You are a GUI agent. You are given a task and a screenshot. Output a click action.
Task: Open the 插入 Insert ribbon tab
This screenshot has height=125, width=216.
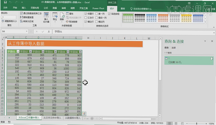[24, 8]
